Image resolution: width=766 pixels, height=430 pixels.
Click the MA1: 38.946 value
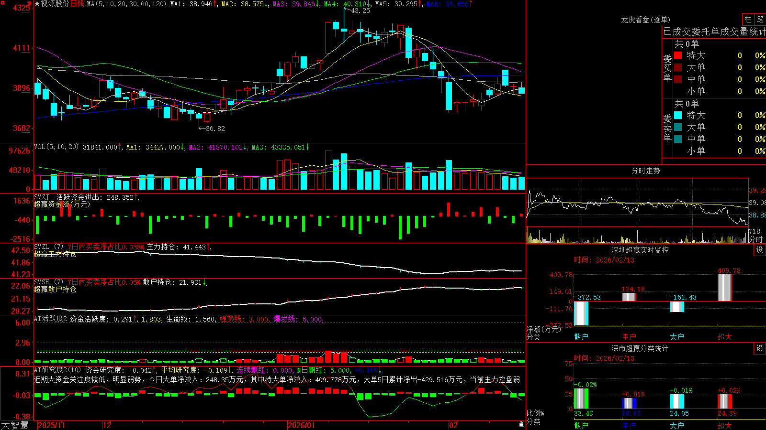click(193, 4)
